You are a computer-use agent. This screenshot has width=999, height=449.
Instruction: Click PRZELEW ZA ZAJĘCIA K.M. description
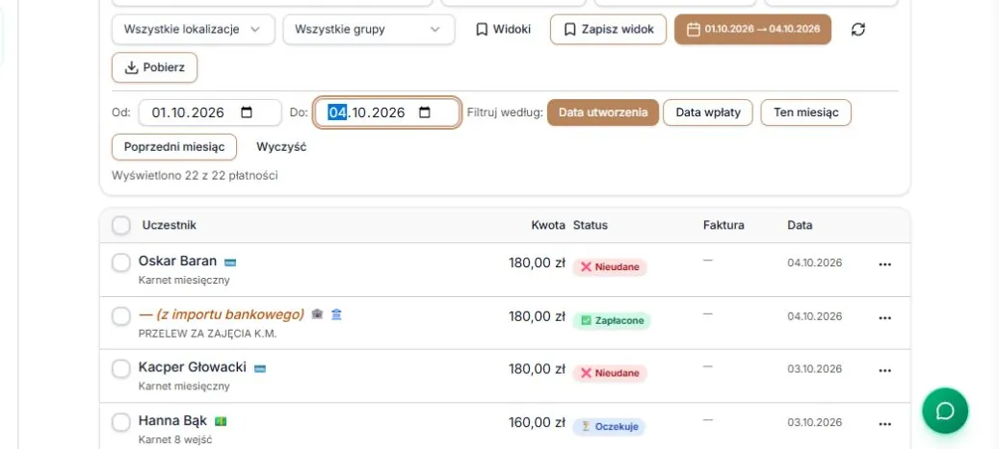[x=208, y=334]
